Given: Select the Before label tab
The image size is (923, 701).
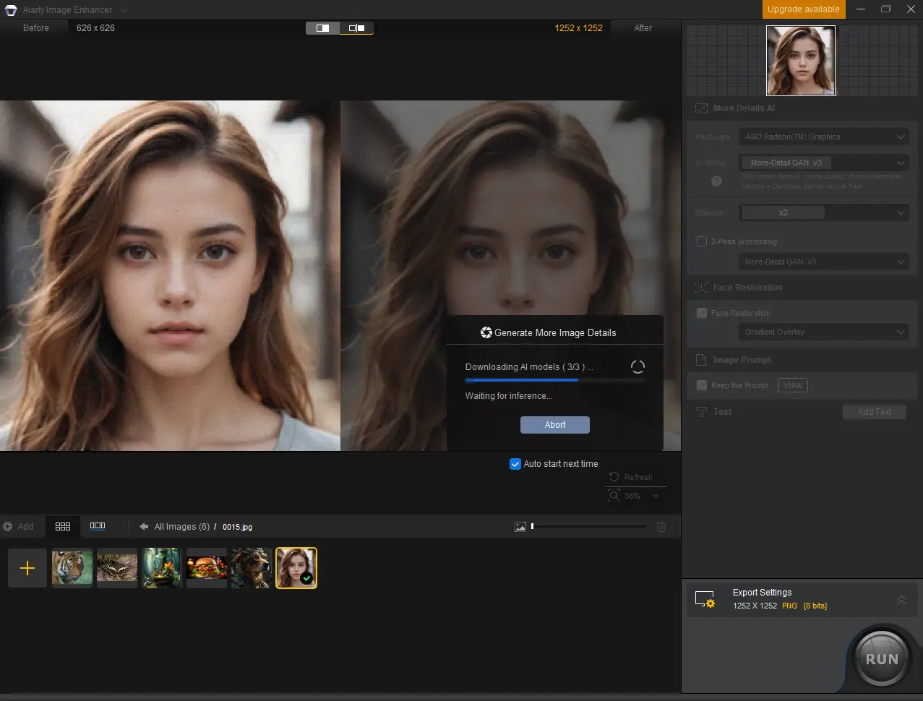Looking at the screenshot, I should [x=36, y=28].
